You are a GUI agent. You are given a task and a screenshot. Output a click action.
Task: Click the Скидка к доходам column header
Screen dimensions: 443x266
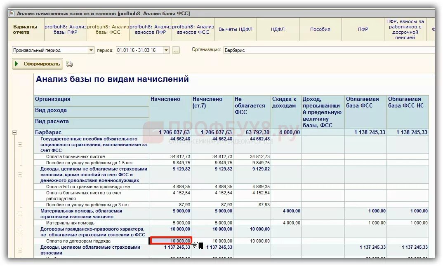point(286,112)
